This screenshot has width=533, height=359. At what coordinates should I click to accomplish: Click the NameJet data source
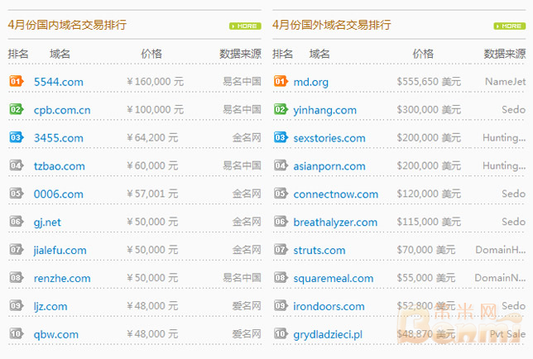pos(505,82)
